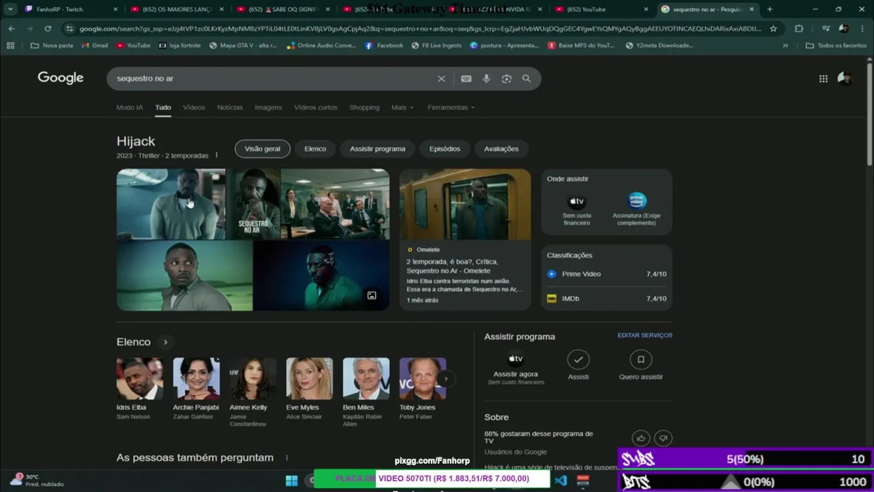Open Google Lens image search
The width and height of the screenshot is (874, 492).
[x=507, y=79]
